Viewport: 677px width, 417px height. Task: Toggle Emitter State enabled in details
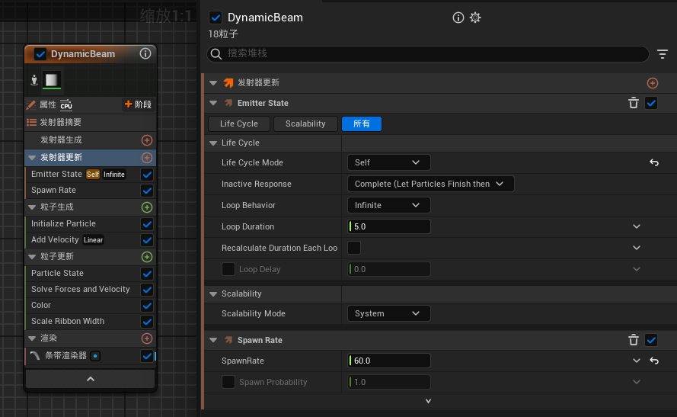tap(651, 103)
